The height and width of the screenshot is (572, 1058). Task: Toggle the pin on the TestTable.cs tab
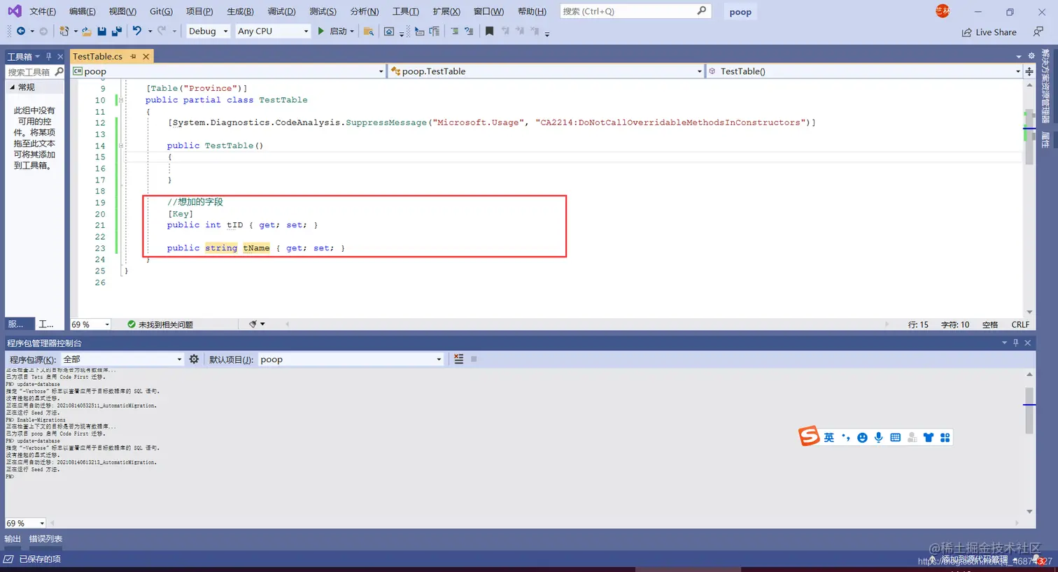coord(133,56)
